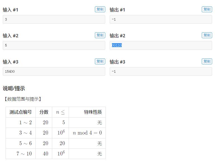Select the 特殊性质 table header cell

pos(93,112)
